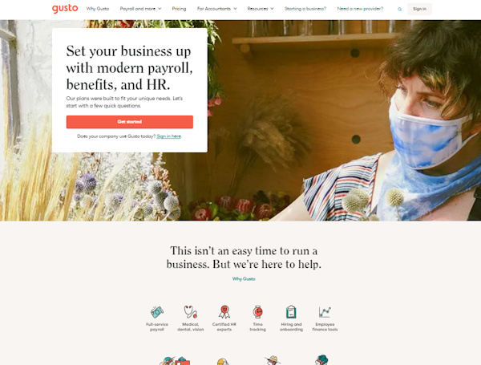Select the Employee finance tools chart icon
The height and width of the screenshot is (365, 481).
(325, 312)
